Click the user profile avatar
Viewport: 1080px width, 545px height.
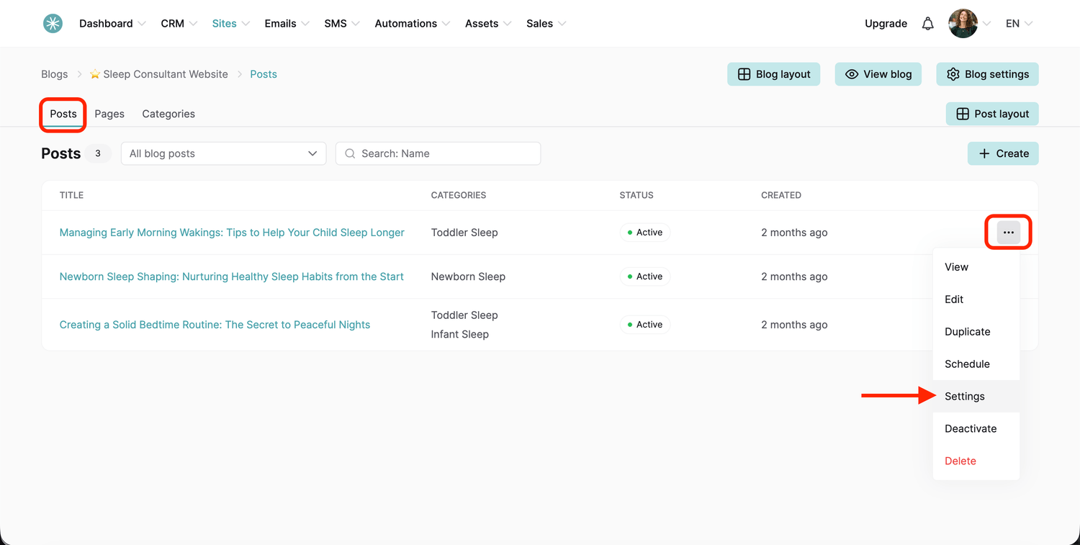click(963, 24)
